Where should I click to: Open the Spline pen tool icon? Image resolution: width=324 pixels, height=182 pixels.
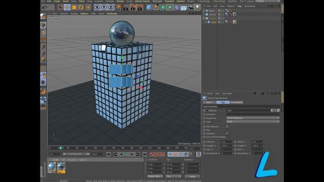156,8
